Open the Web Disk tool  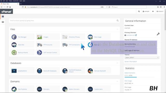(14, 45)
